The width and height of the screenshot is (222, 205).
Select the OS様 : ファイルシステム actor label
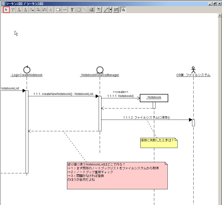[x=193, y=75]
